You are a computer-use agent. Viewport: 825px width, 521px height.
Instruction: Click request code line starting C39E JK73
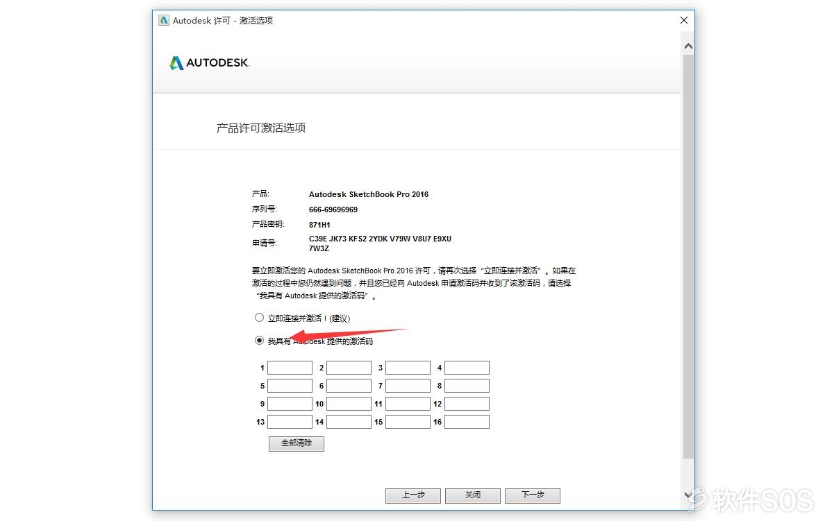pos(380,239)
